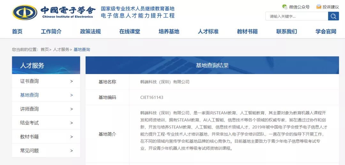
Task: Click the search magnifier icon button
Action: point(333,16)
